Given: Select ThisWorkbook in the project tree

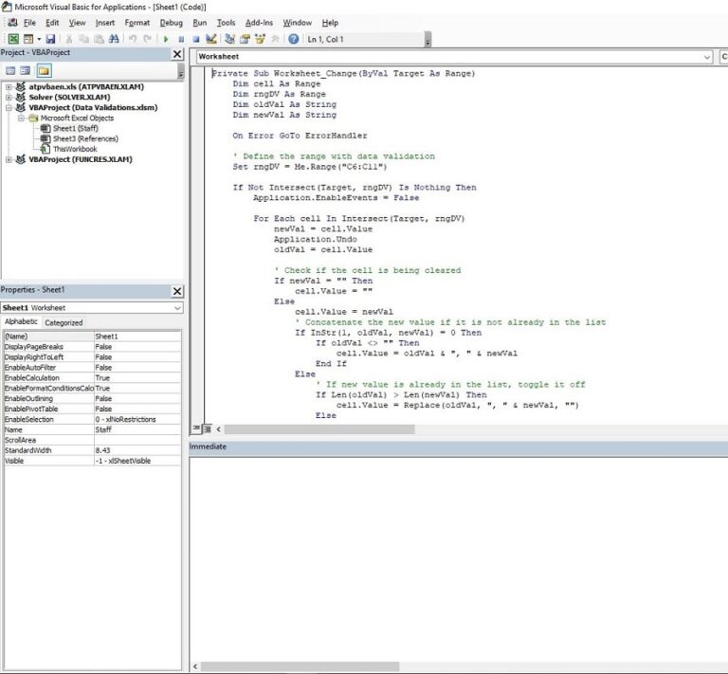Looking at the screenshot, I should (74, 149).
